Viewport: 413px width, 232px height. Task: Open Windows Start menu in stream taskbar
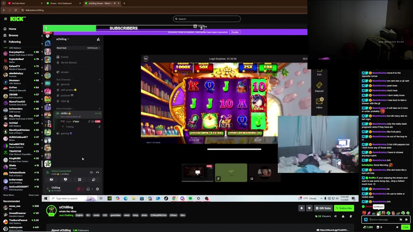pos(45,198)
